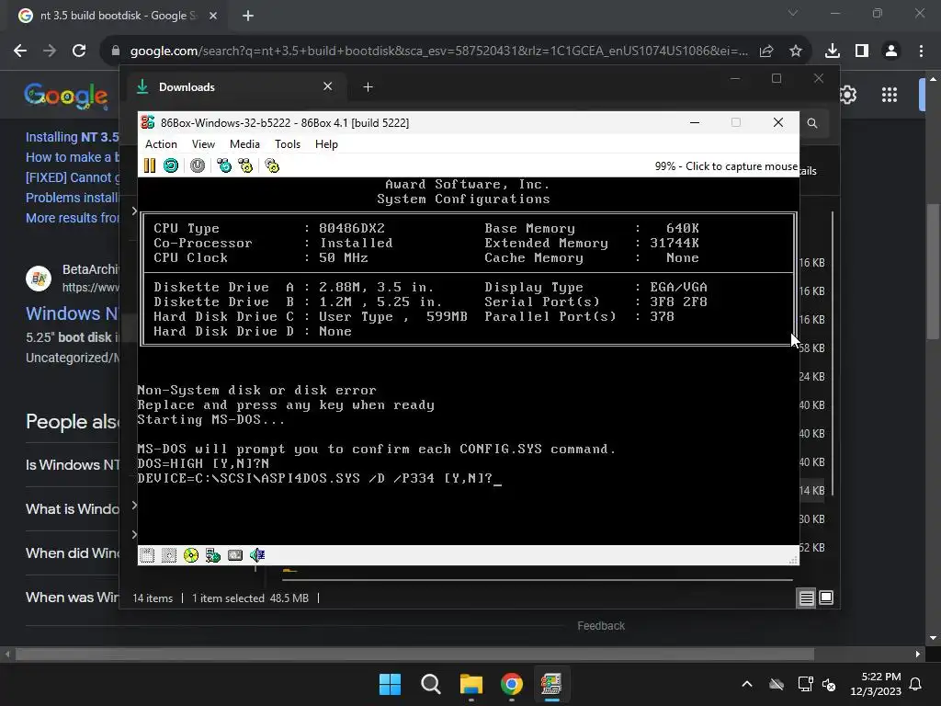The width and height of the screenshot is (941, 706).
Task: Click 86Box window title icon
Action: 148,122
